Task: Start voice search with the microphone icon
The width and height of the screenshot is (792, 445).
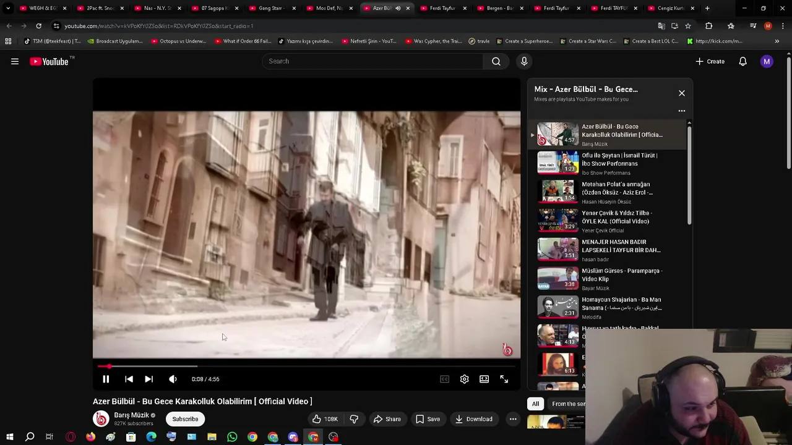Action: point(524,61)
